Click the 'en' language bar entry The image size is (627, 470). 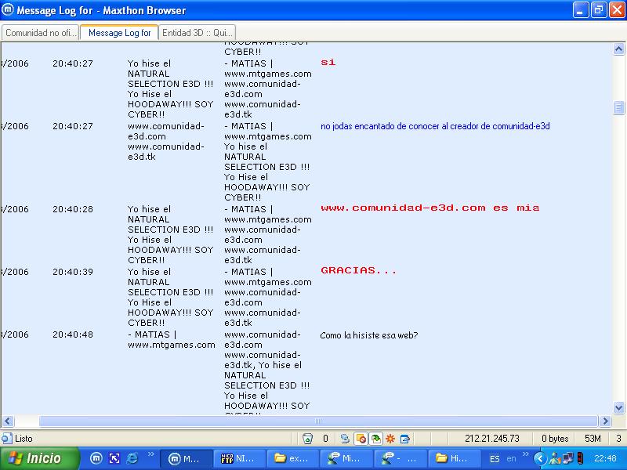pyautogui.click(x=511, y=459)
